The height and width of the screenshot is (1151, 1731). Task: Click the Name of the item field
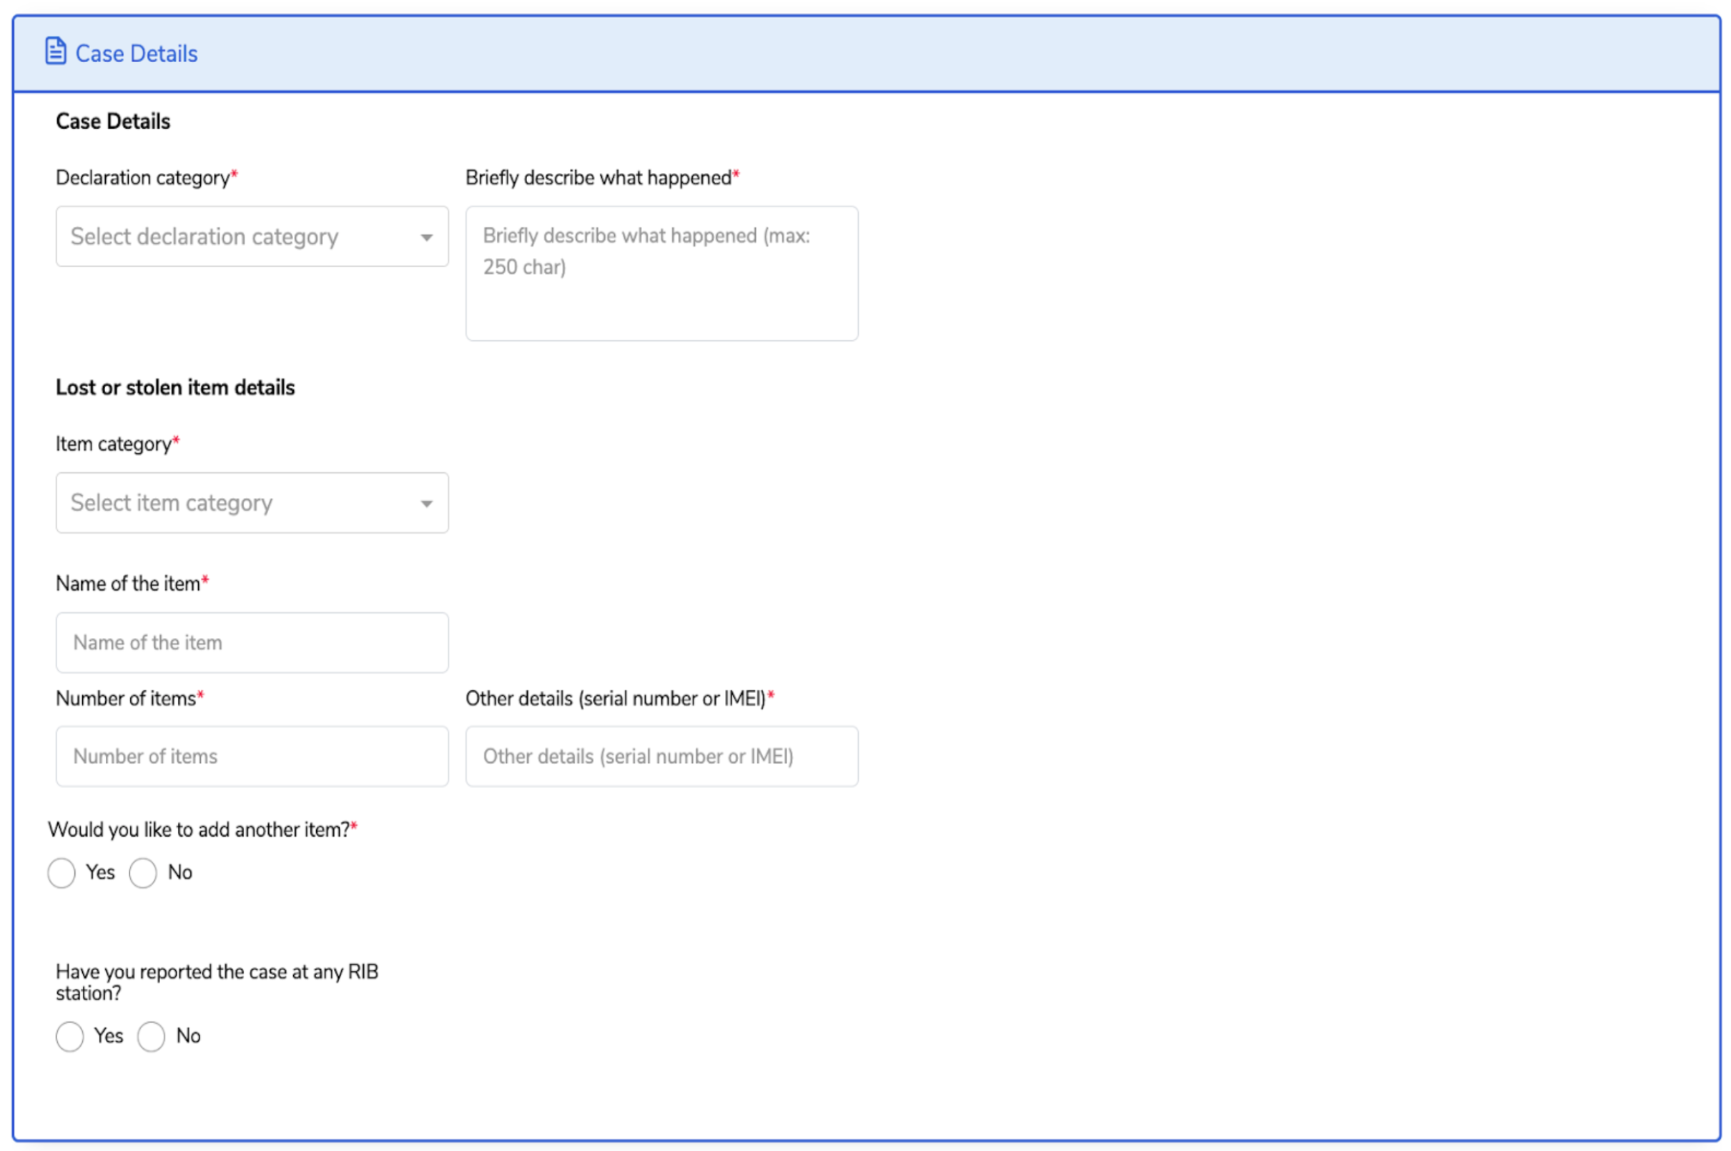pos(252,642)
